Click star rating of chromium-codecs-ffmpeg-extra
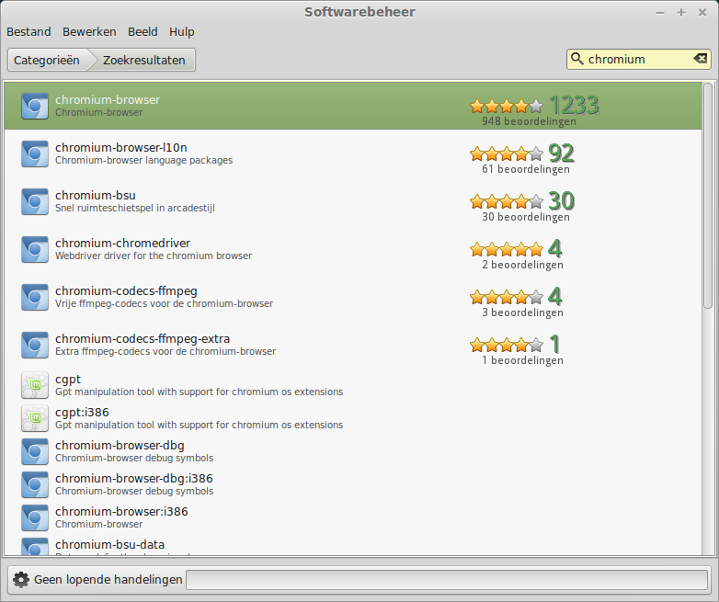 click(x=507, y=345)
